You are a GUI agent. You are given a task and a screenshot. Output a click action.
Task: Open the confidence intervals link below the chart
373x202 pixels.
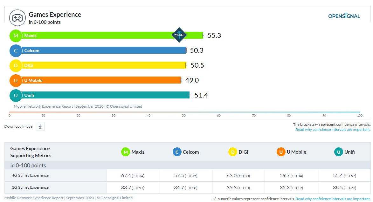click(x=333, y=130)
